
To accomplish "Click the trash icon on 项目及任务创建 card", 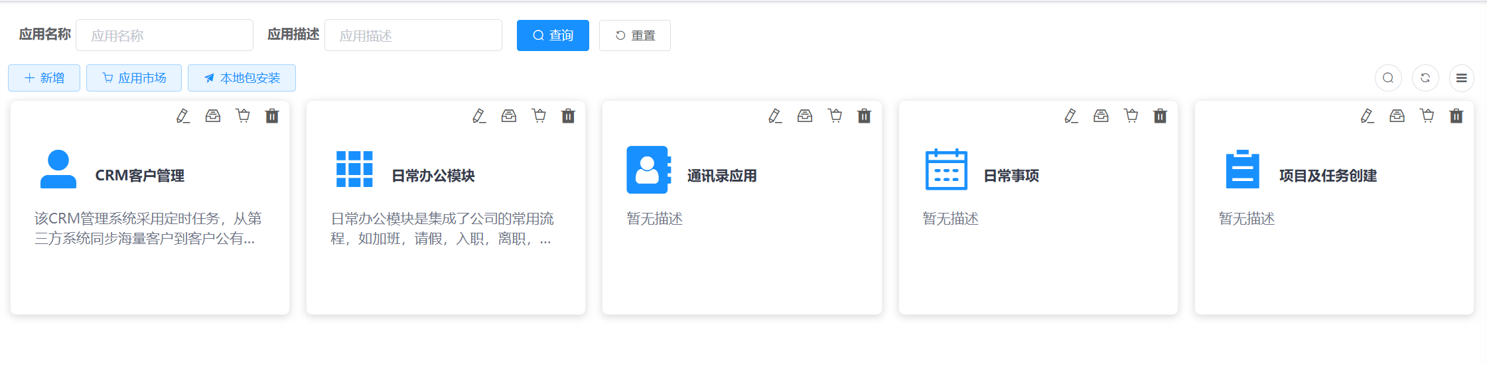I will (1456, 116).
